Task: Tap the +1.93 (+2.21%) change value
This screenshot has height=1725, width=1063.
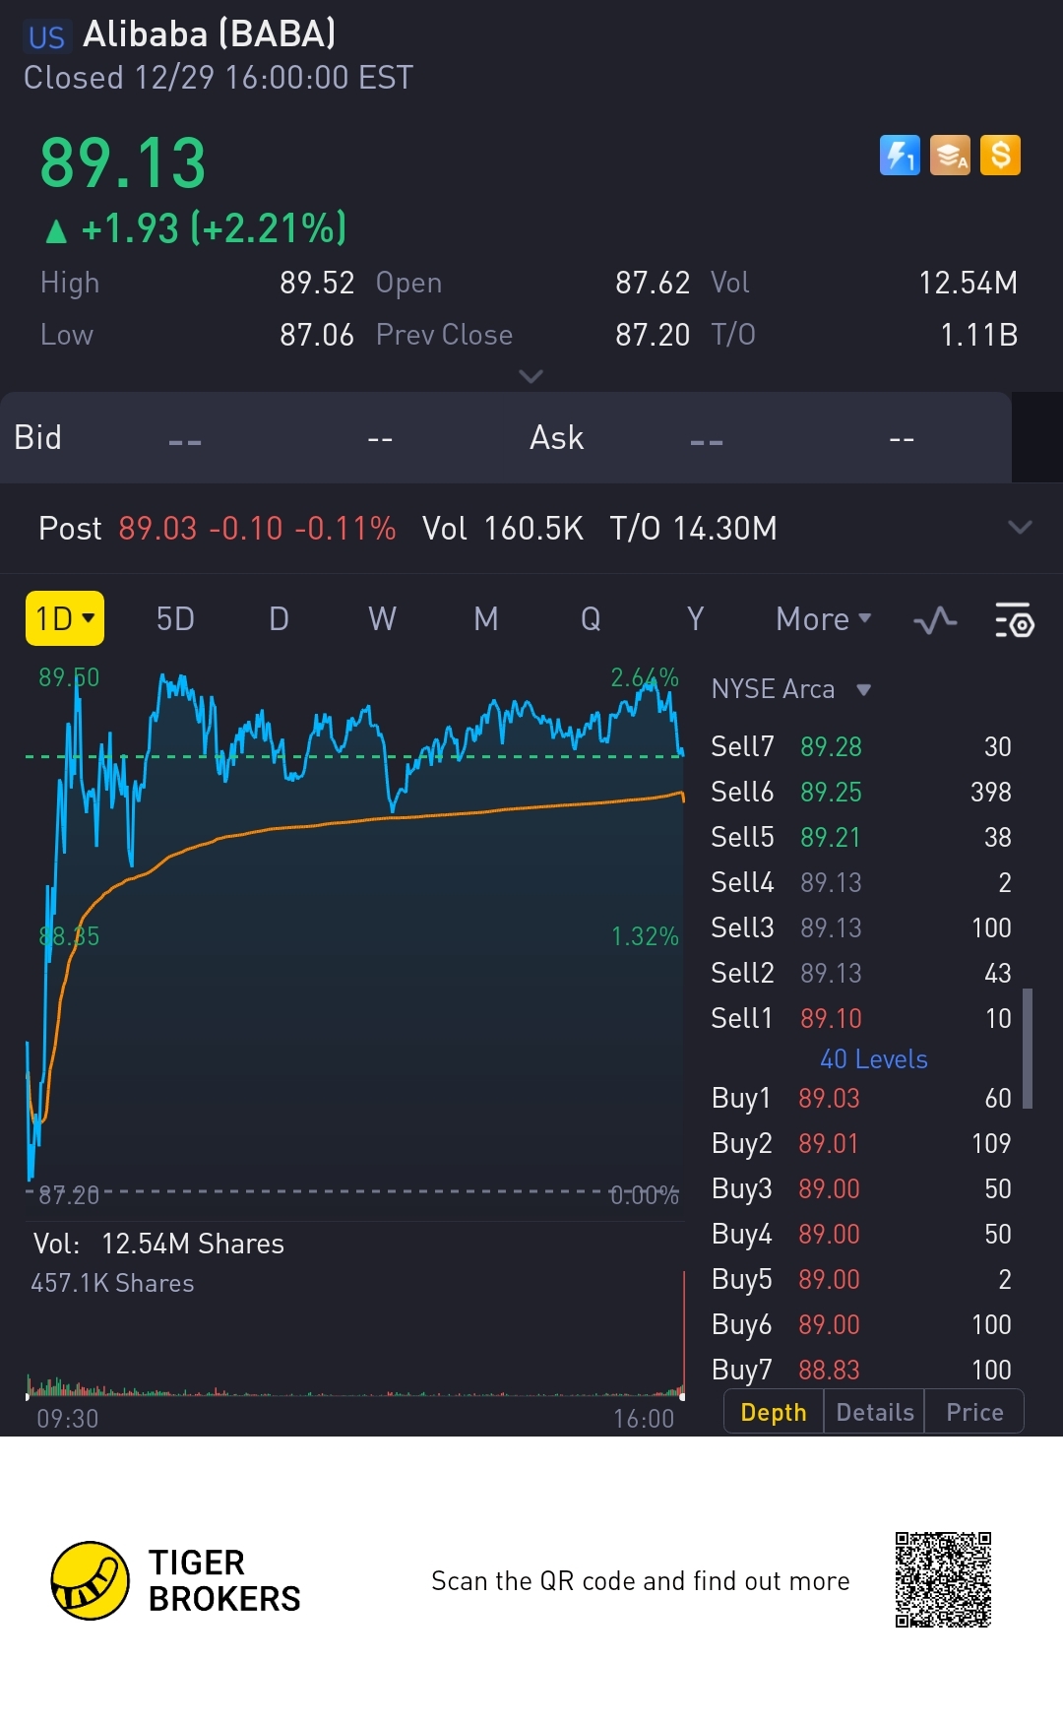Action: 214,228
